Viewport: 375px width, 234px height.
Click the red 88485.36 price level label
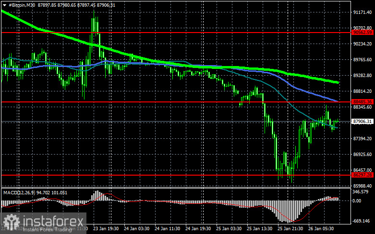(363, 102)
